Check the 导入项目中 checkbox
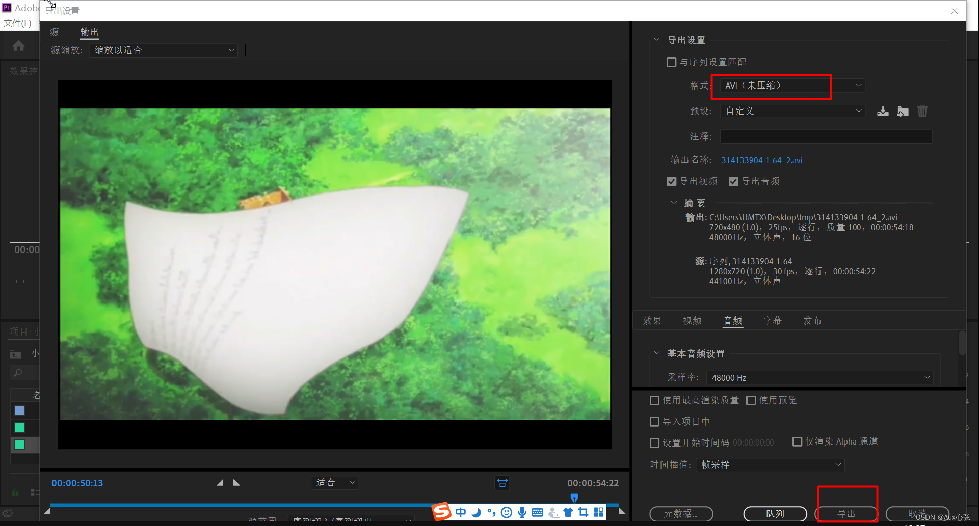The height and width of the screenshot is (526, 979). [x=655, y=422]
